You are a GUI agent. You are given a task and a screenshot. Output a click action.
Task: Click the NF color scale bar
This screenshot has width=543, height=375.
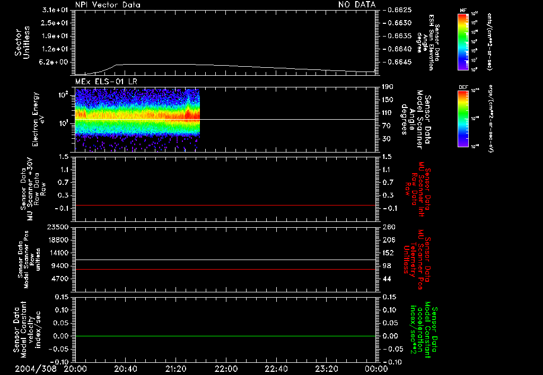(x=463, y=41)
